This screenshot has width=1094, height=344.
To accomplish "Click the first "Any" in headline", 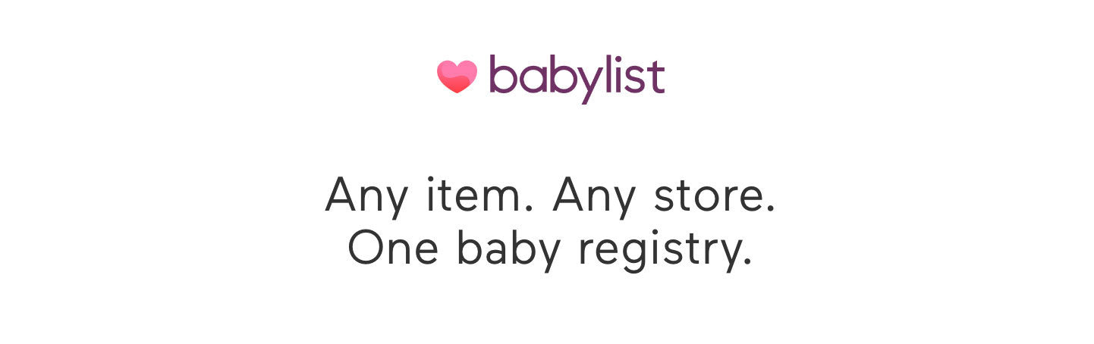I will [x=368, y=195].
